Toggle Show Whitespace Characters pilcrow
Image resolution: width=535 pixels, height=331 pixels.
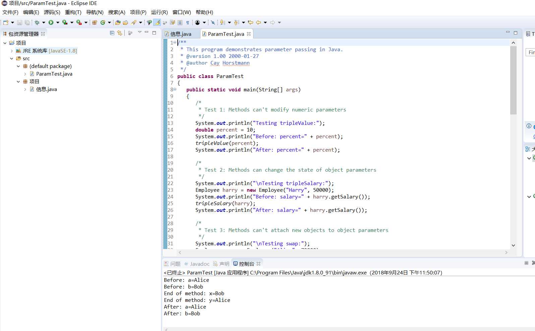(x=187, y=22)
